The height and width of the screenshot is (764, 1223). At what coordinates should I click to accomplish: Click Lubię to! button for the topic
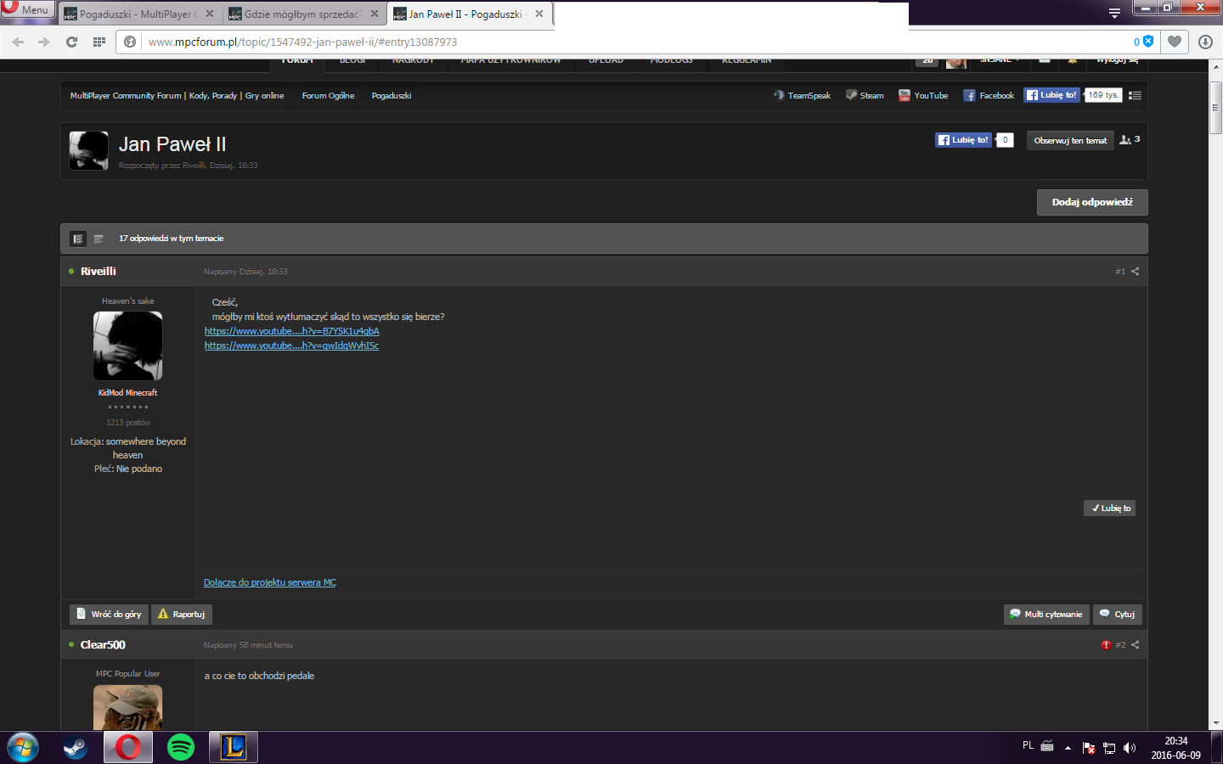click(x=963, y=140)
